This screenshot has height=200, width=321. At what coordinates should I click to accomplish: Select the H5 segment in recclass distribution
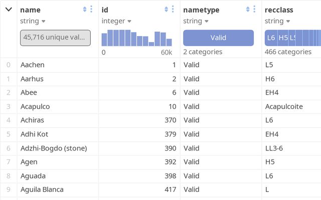(x=283, y=38)
